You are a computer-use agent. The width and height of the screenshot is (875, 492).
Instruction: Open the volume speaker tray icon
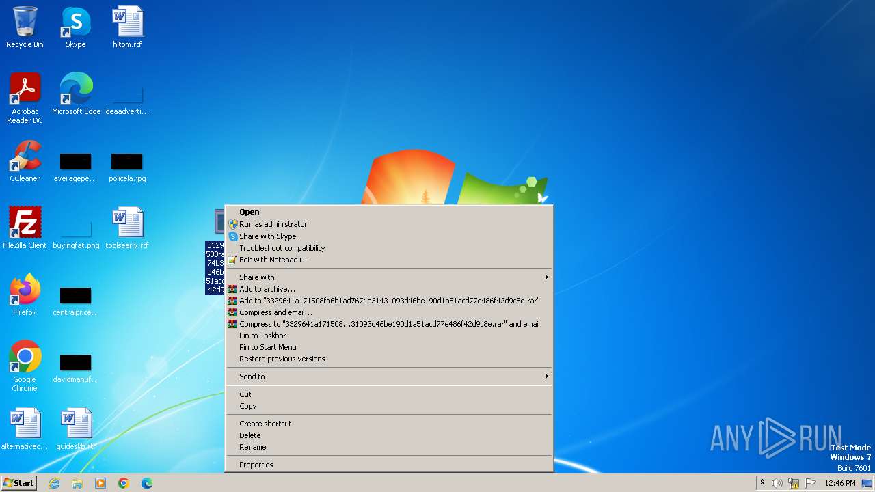pos(777,483)
